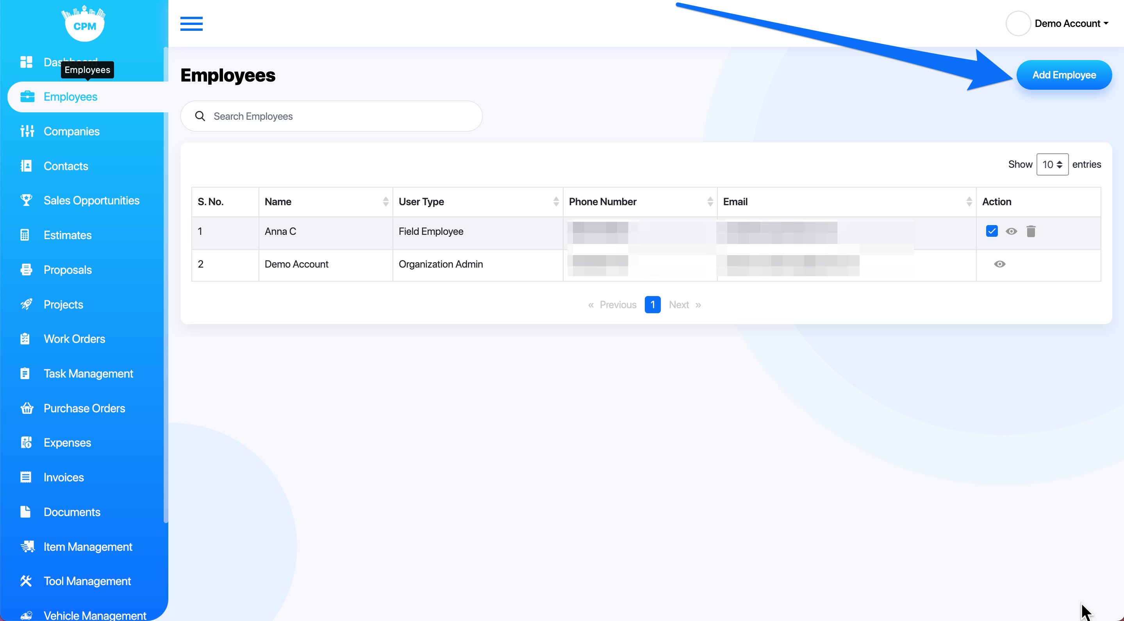Click the search magnifier icon
The image size is (1124, 621).
point(200,116)
